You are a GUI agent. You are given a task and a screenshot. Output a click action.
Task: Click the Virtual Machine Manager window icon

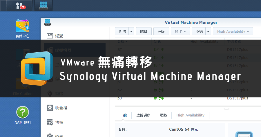48,22
